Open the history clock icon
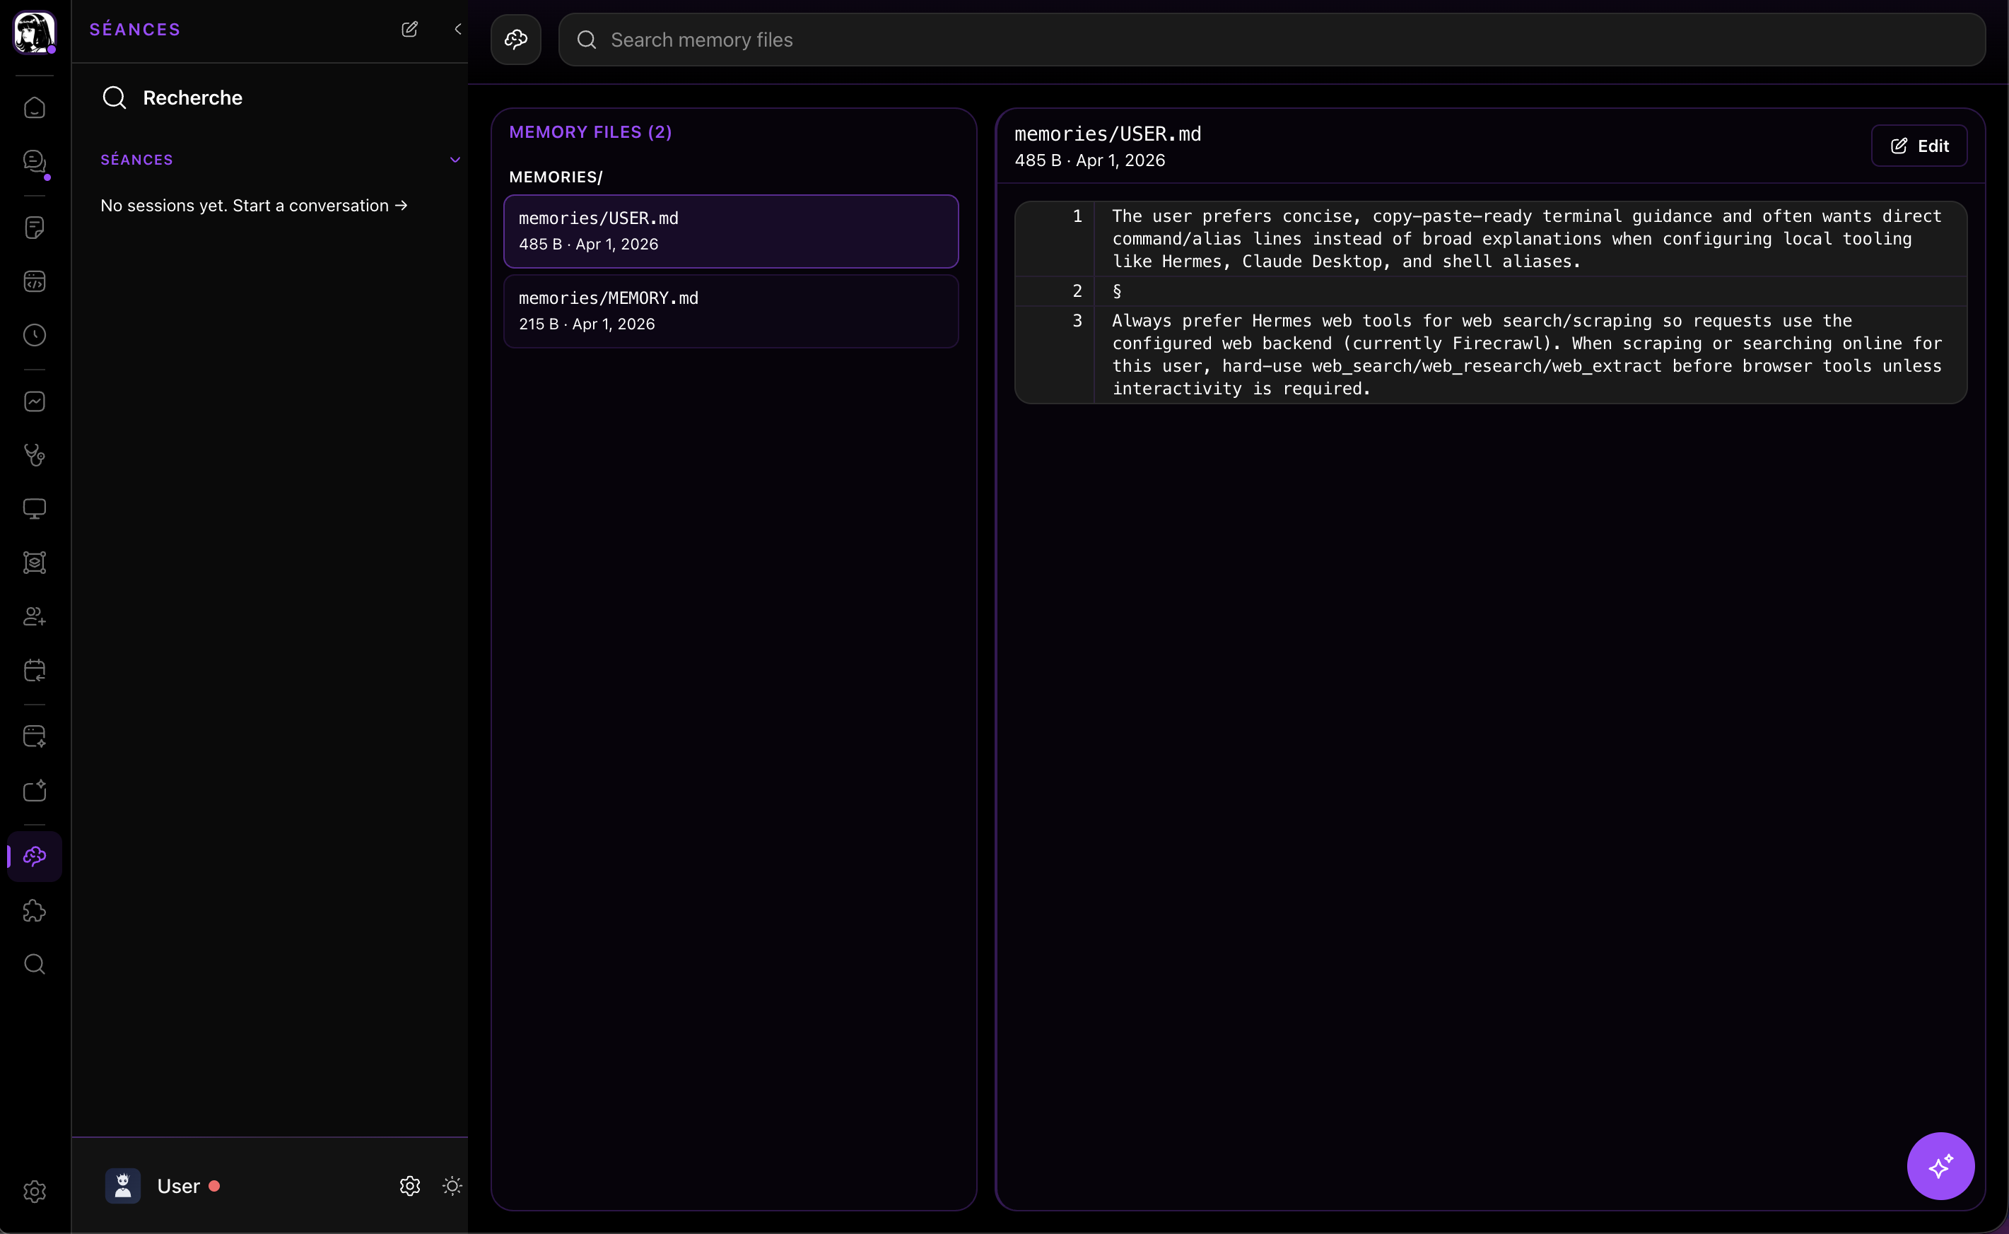This screenshot has width=2009, height=1234. 35,334
